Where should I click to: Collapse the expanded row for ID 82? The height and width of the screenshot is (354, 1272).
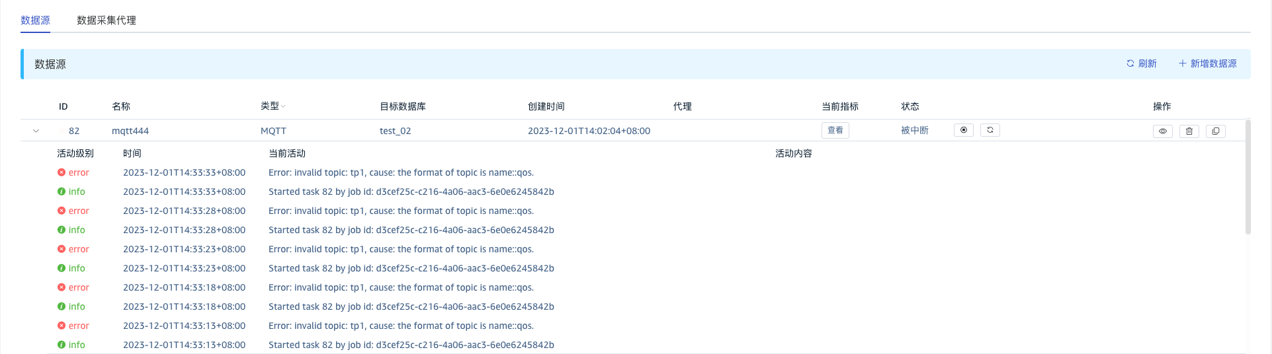pos(36,131)
